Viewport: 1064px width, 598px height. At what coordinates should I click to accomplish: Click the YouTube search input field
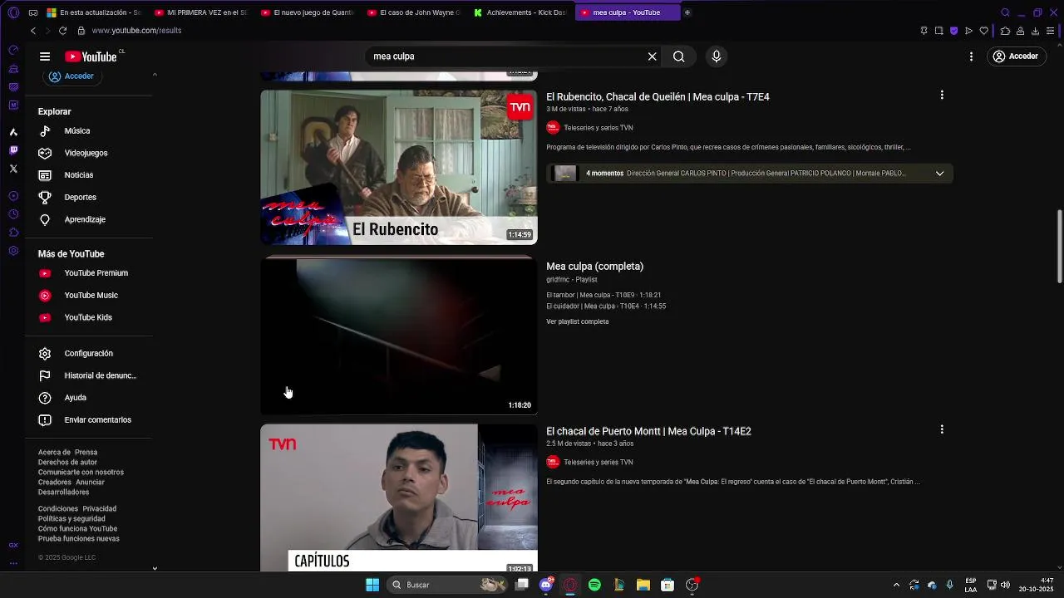pyautogui.click(x=505, y=56)
